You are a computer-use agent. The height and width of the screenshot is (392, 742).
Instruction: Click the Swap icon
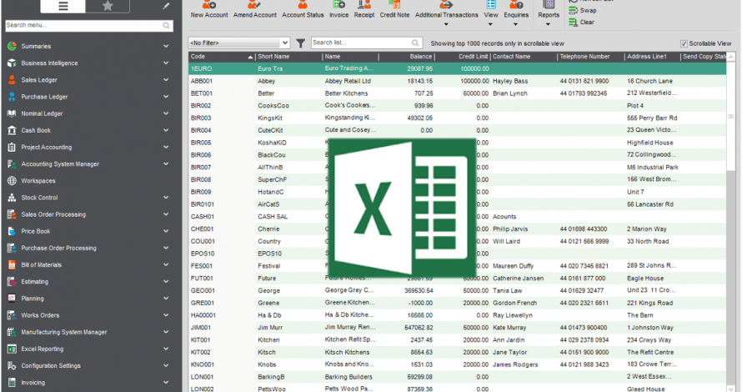click(573, 10)
